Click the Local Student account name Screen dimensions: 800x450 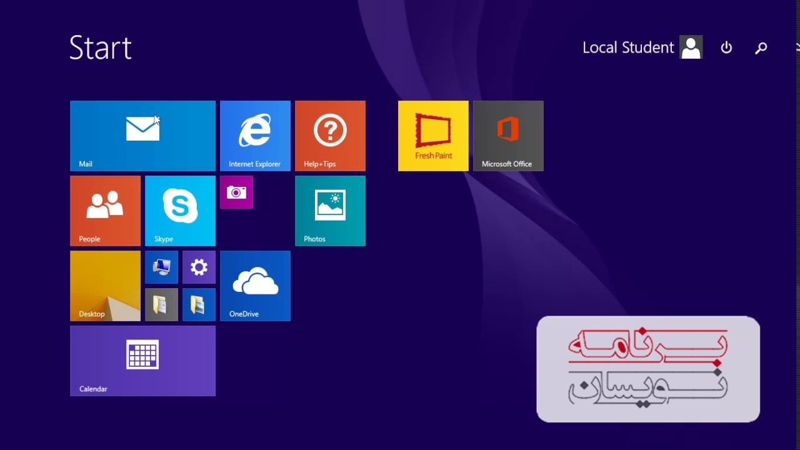[628, 47]
